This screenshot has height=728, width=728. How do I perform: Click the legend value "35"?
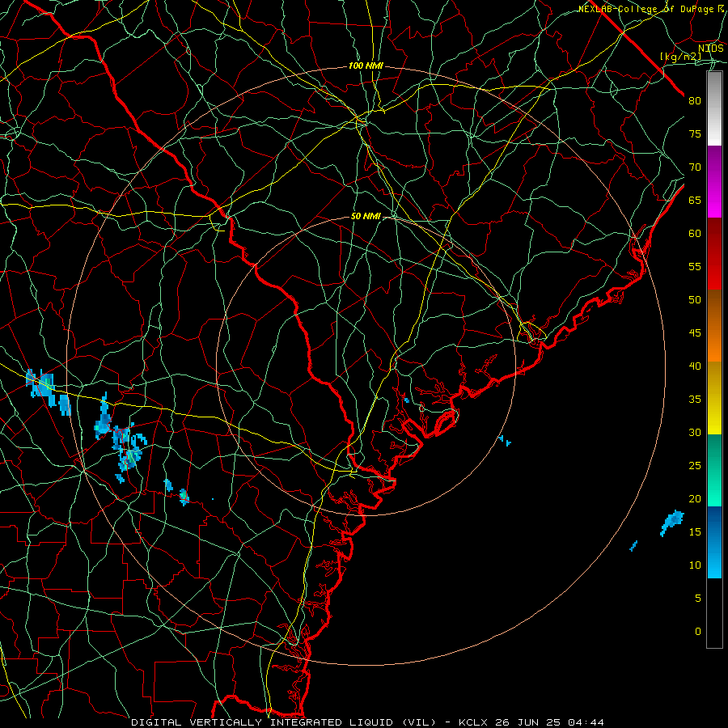pos(695,400)
